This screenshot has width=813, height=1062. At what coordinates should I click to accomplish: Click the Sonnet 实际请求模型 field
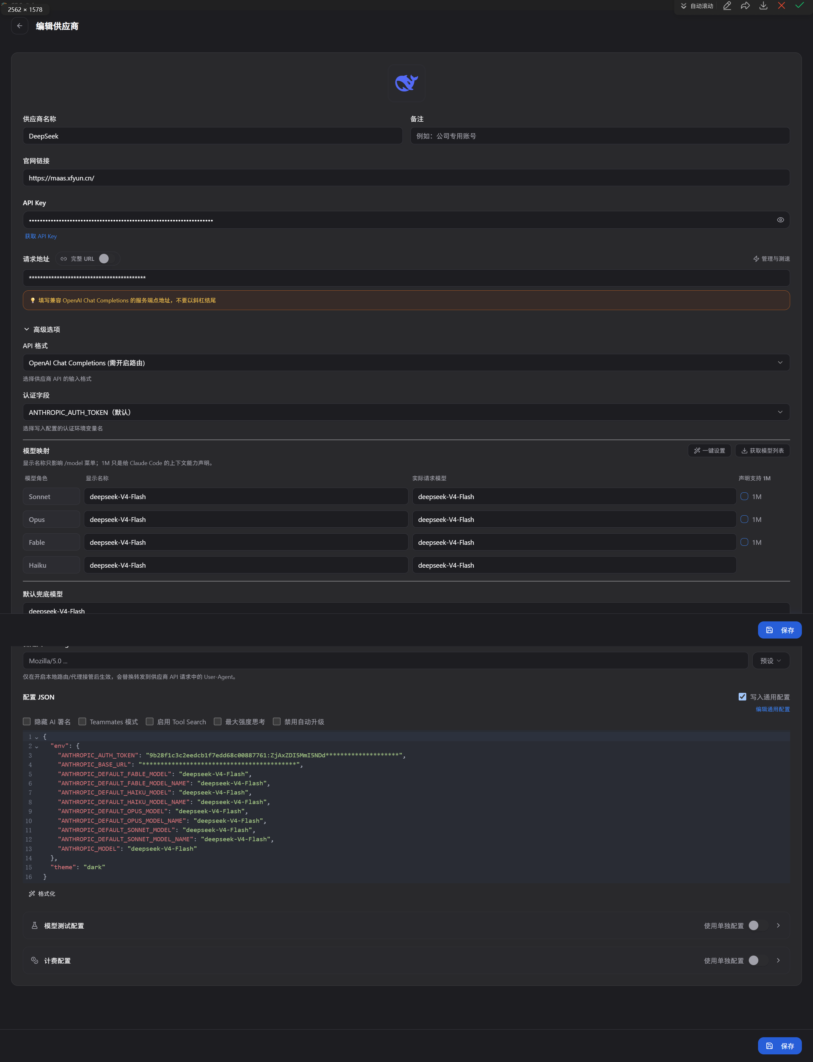tap(574, 497)
